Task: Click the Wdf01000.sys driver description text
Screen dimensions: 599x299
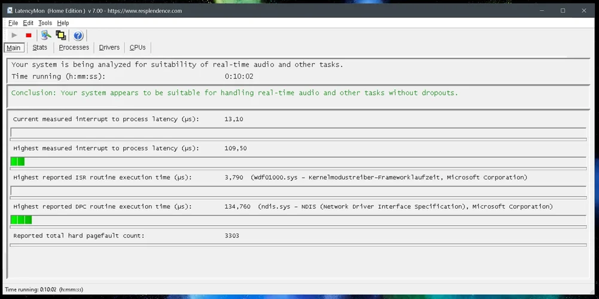Action: (x=389, y=178)
